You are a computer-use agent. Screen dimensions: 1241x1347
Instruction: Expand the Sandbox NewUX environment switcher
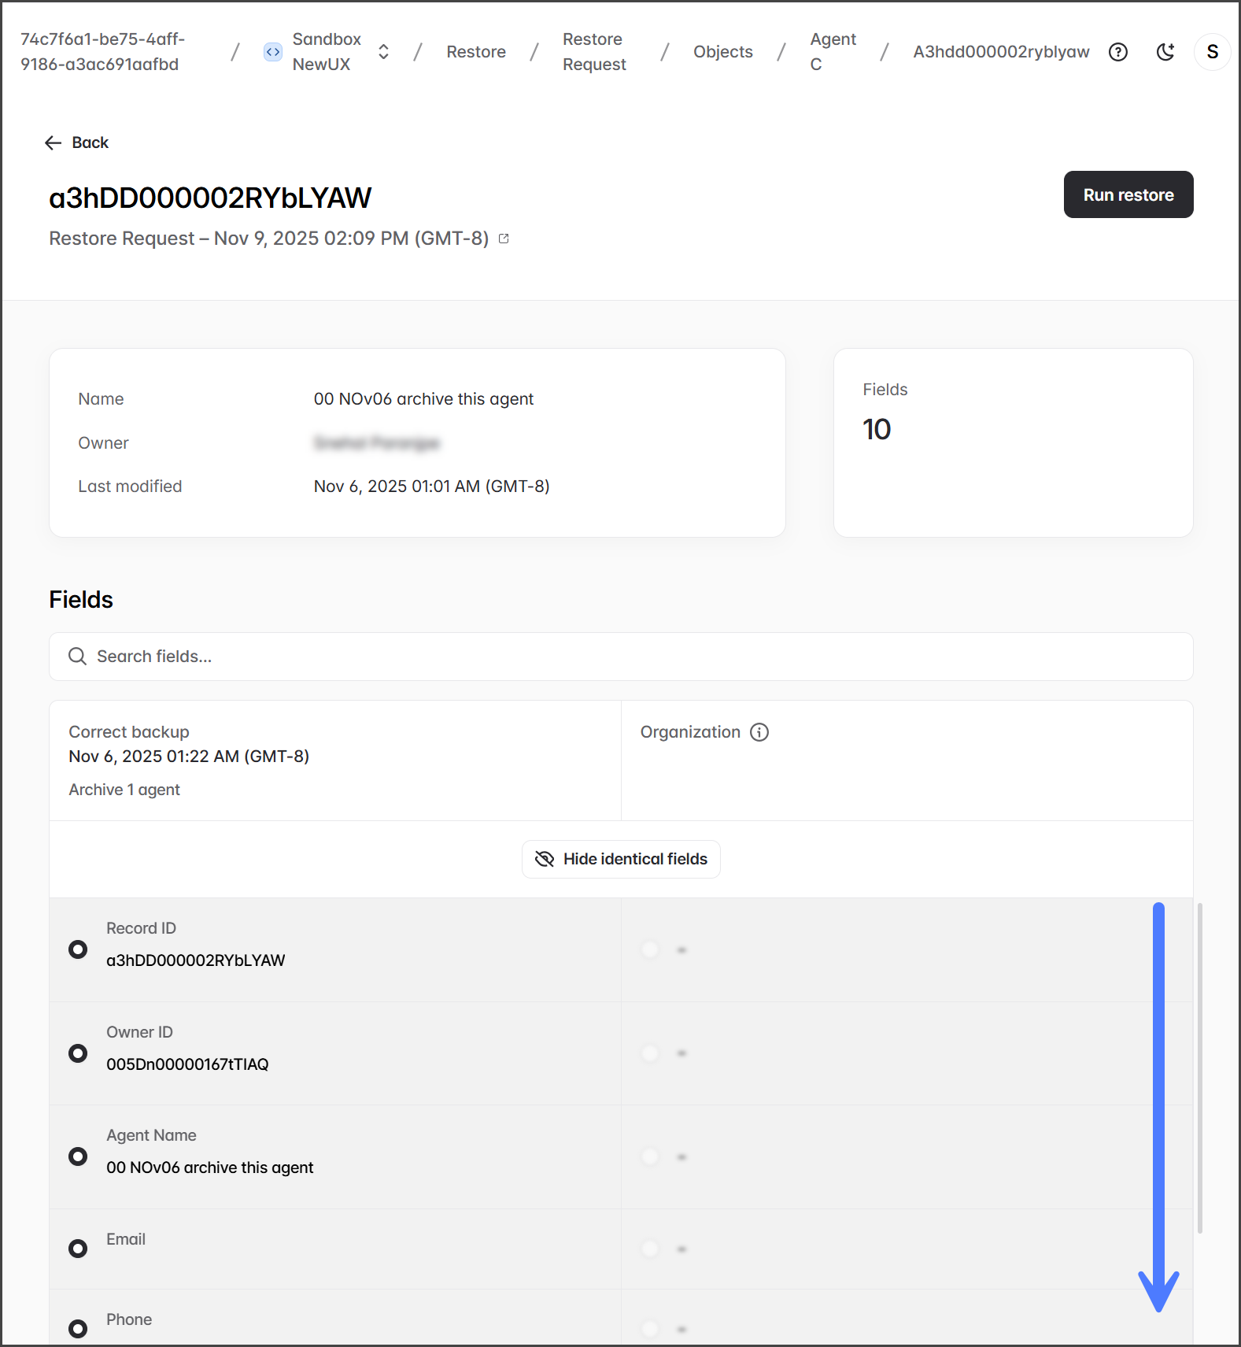383,52
